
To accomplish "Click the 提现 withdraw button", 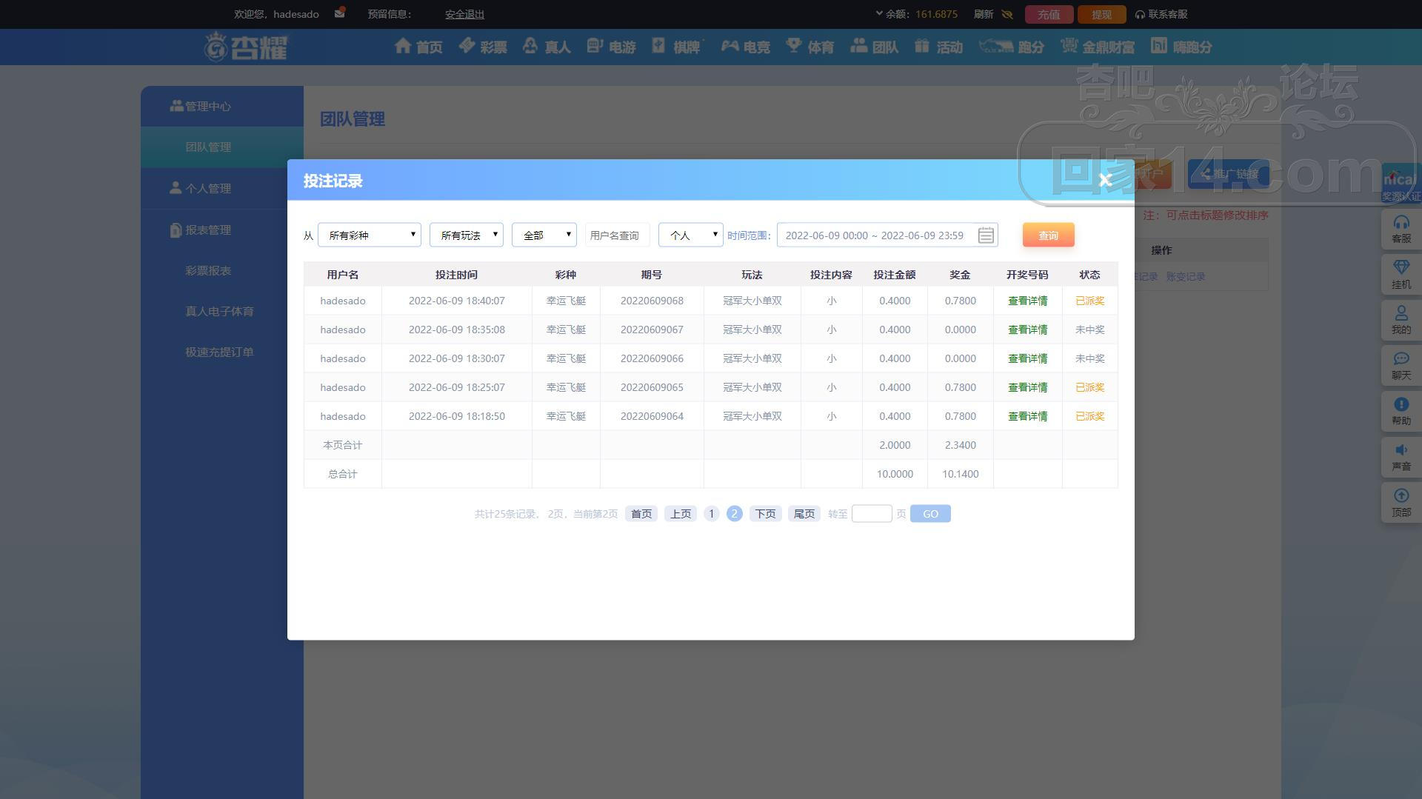I will (x=1101, y=14).
